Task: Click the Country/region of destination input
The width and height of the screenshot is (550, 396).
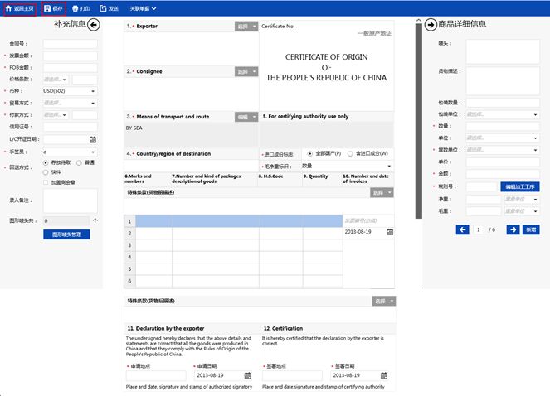Action: pos(191,166)
